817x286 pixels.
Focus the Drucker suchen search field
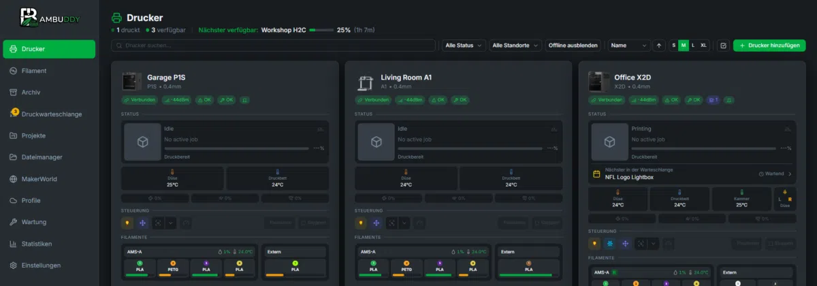[x=274, y=46]
